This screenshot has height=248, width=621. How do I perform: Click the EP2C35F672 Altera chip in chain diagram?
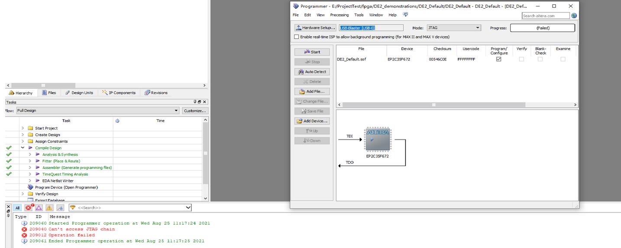[378, 139]
